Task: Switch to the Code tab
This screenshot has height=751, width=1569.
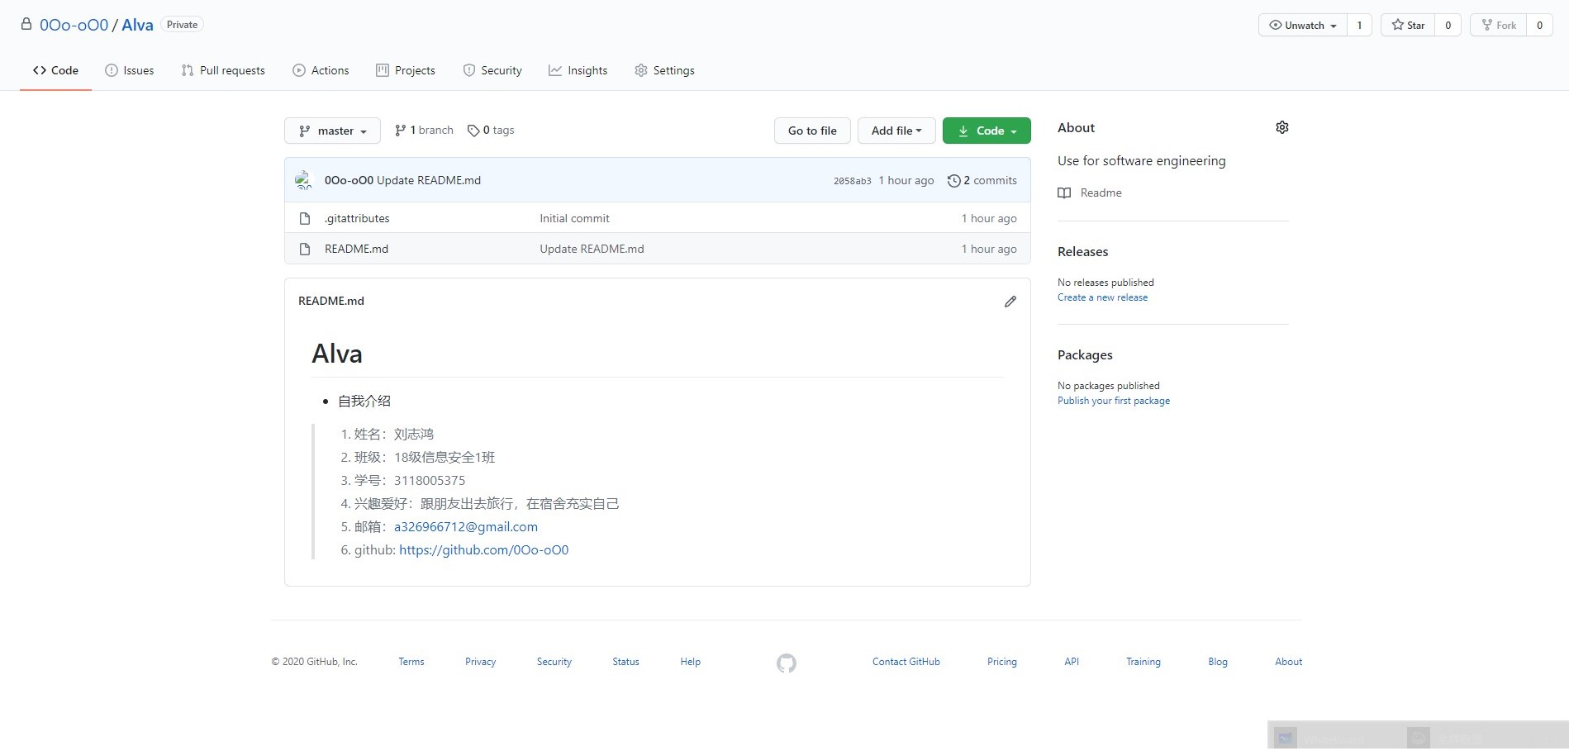Action: pos(55,70)
